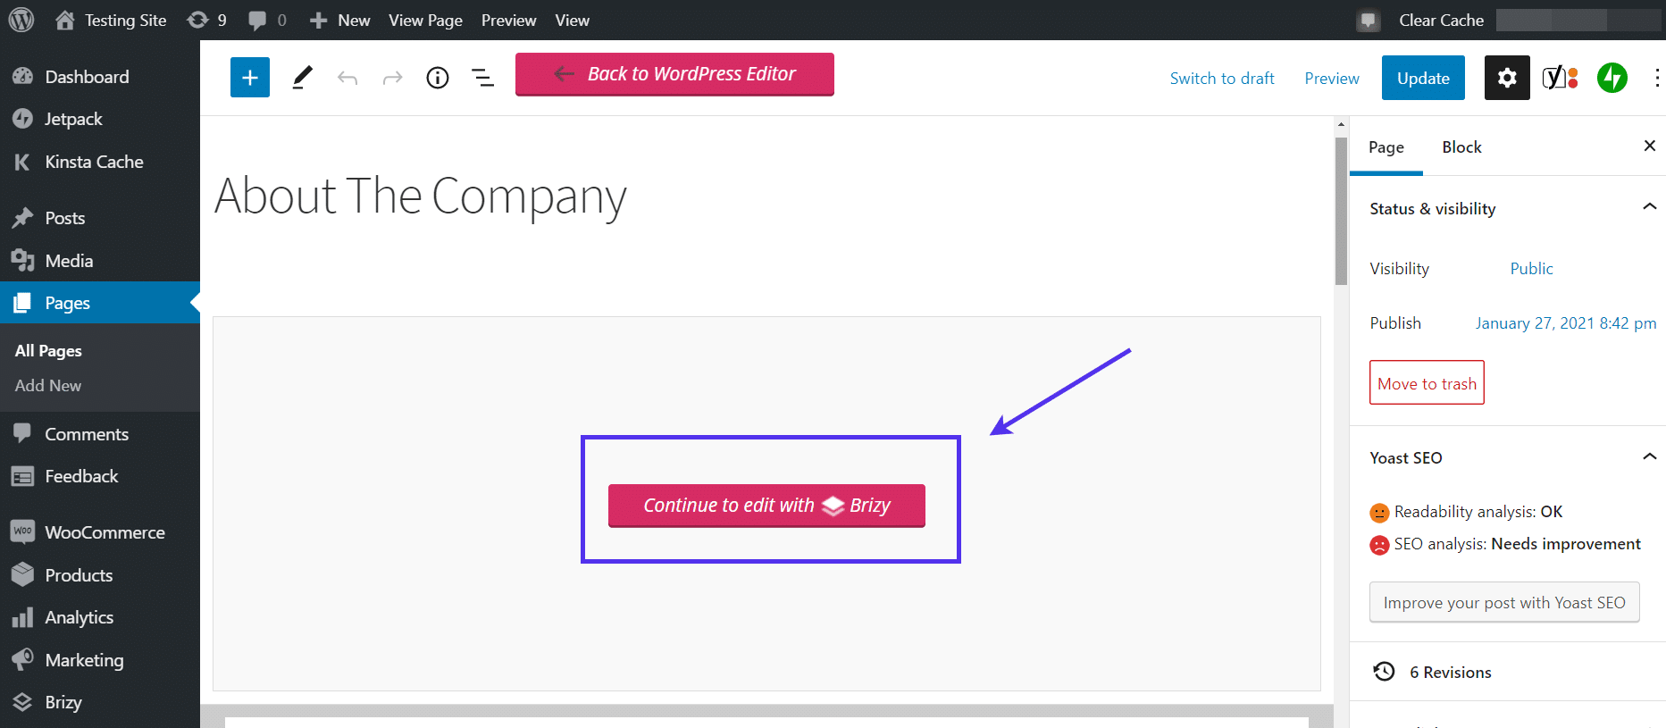Open the three-dot options menu

tap(1656, 78)
